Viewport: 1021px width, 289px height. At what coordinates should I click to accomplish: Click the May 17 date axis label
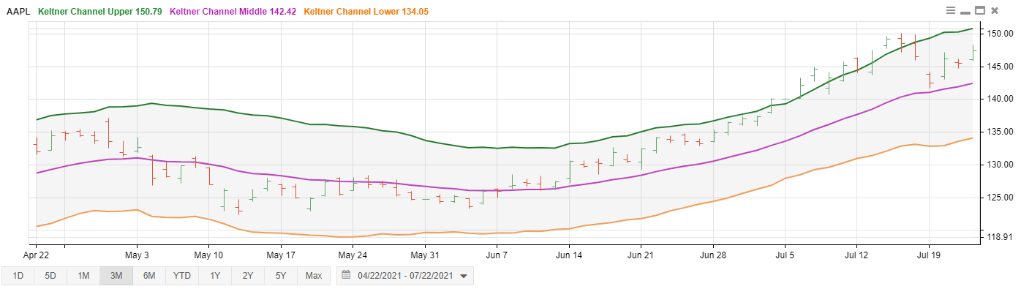(x=281, y=255)
